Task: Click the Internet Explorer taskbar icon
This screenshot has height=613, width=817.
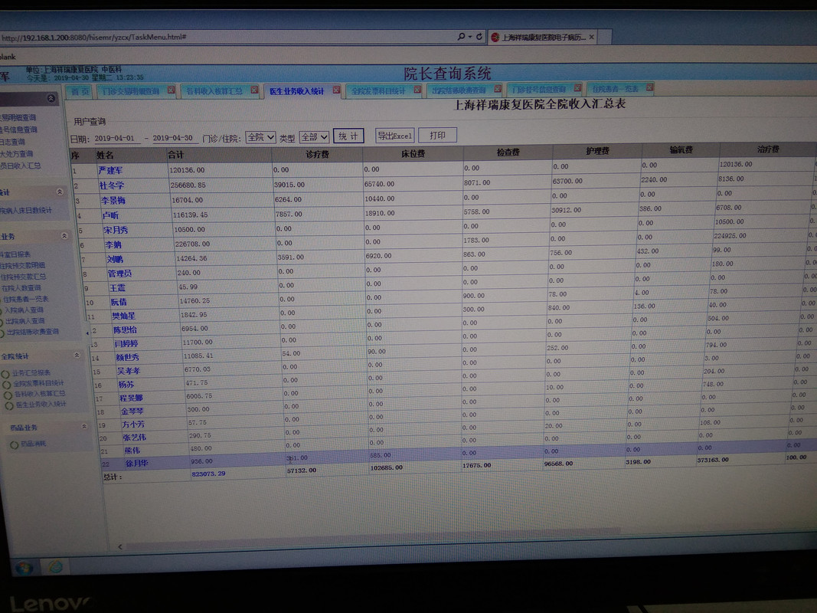Action: [56, 566]
